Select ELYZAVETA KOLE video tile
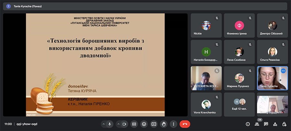The width and height of the screenshot is (291, 131). (x=206, y=78)
